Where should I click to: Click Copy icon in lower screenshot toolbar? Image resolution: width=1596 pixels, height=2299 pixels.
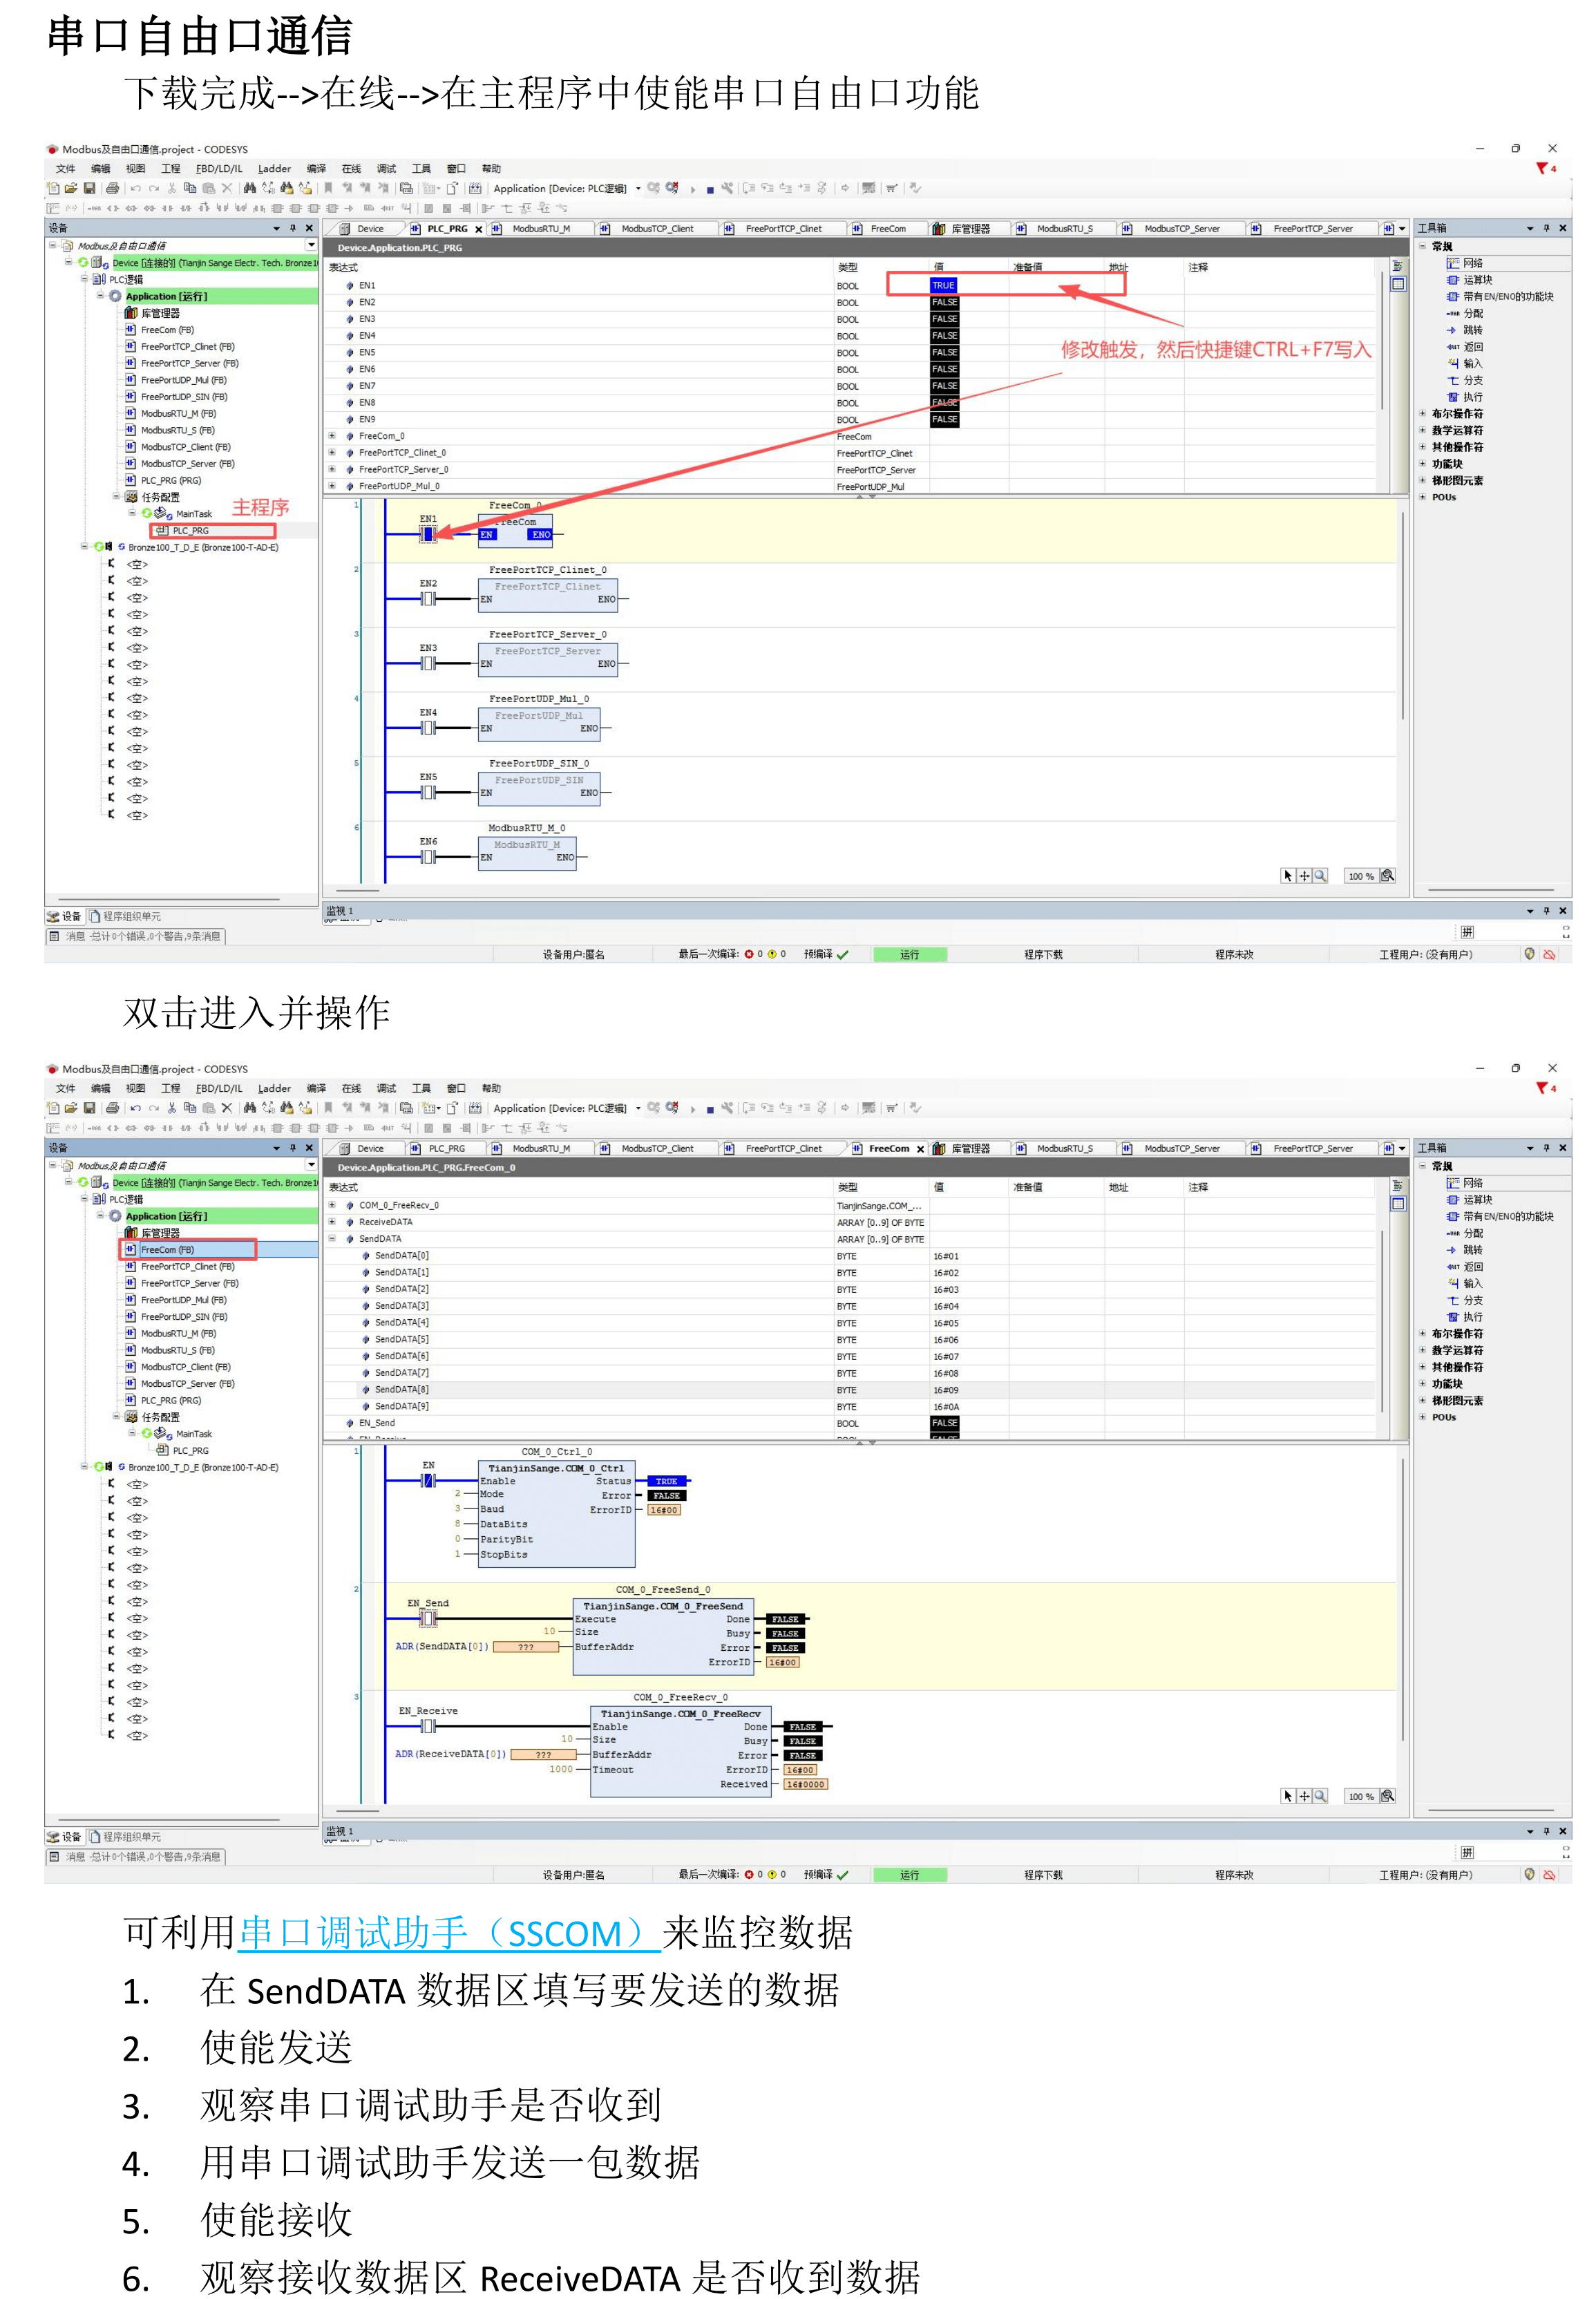[190, 1108]
